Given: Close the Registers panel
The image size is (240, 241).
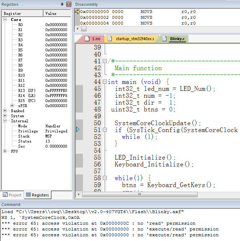Looking at the screenshot, I should pos(69,4).
